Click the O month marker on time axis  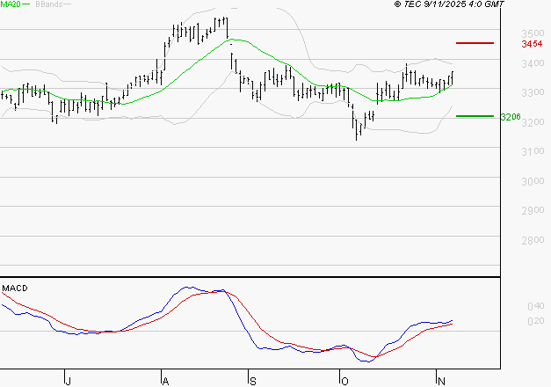click(x=344, y=381)
